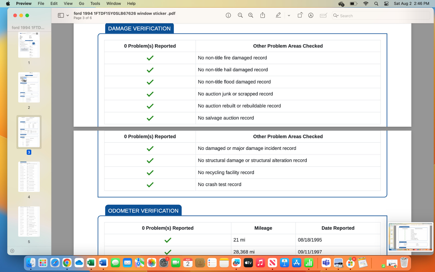Viewport: 435px width, 272px height.
Task: Click the 'No auction junk or scrapped record' text
Action: point(235,94)
